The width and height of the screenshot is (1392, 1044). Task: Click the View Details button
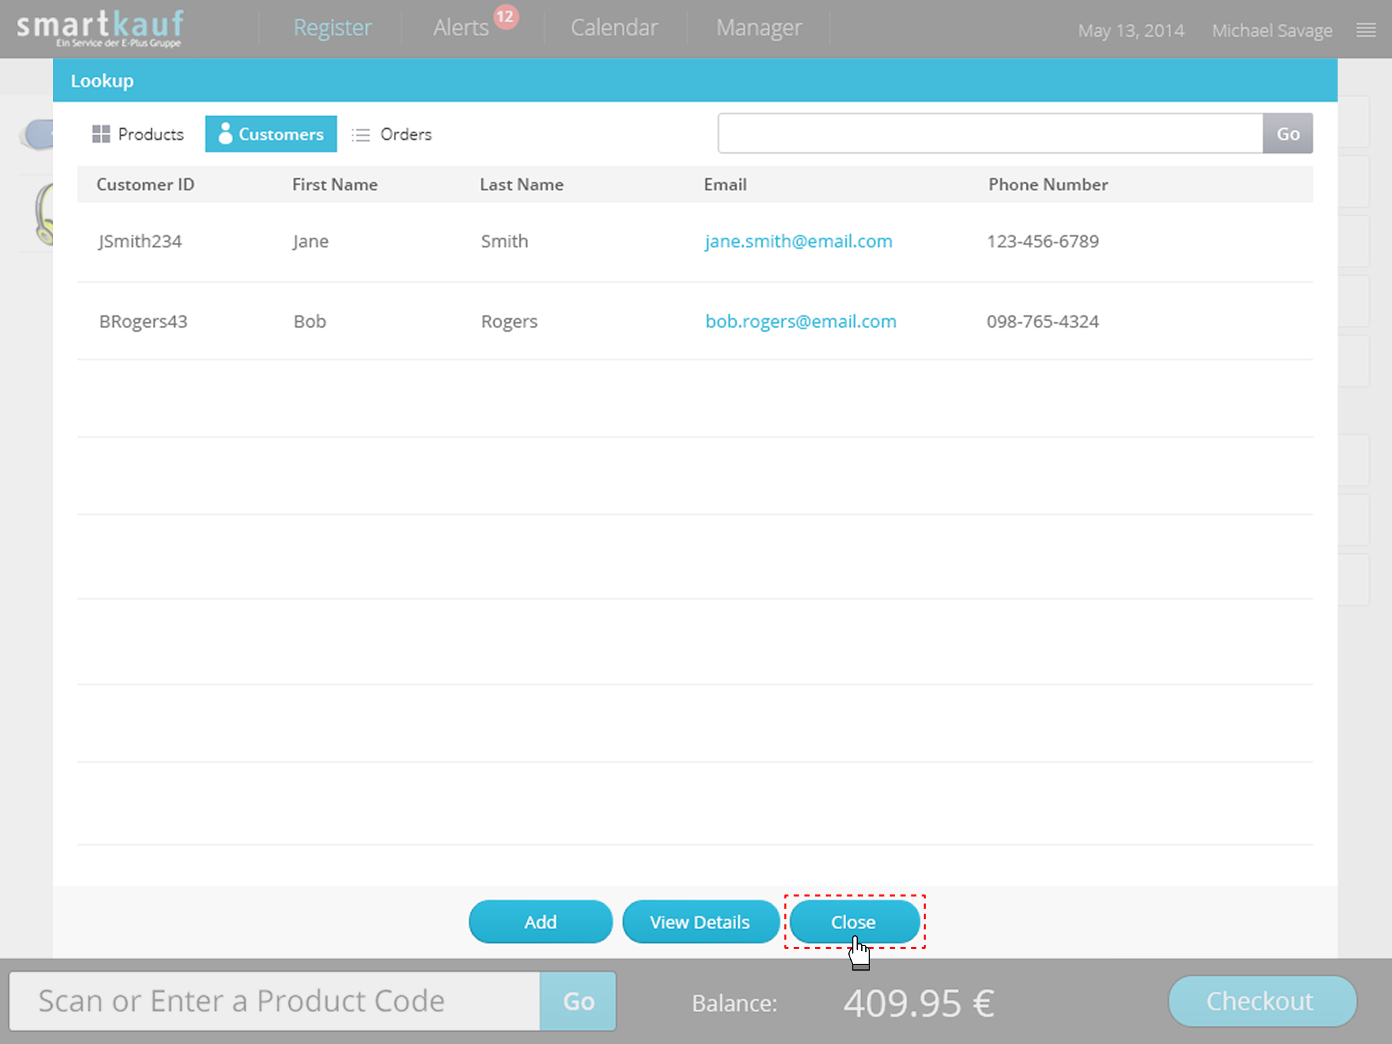[699, 922]
